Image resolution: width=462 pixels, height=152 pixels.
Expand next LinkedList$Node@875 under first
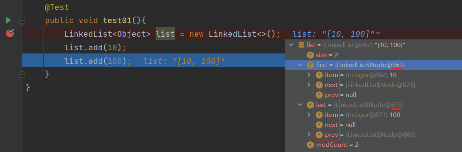tap(309, 85)
